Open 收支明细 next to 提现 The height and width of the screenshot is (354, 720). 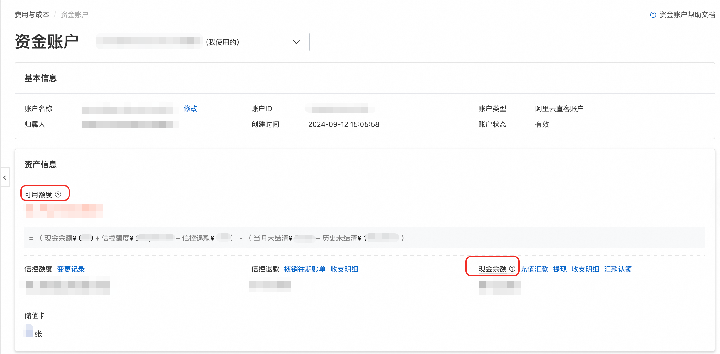point(585,269)
